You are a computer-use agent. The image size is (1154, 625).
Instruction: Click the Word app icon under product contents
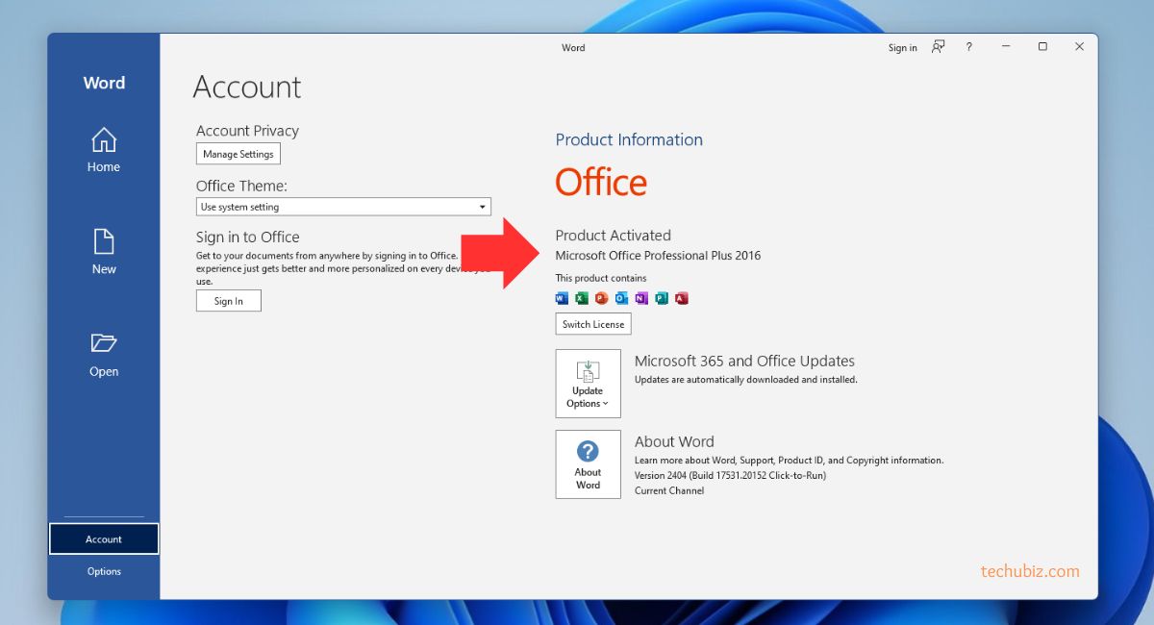coord(563,298)
